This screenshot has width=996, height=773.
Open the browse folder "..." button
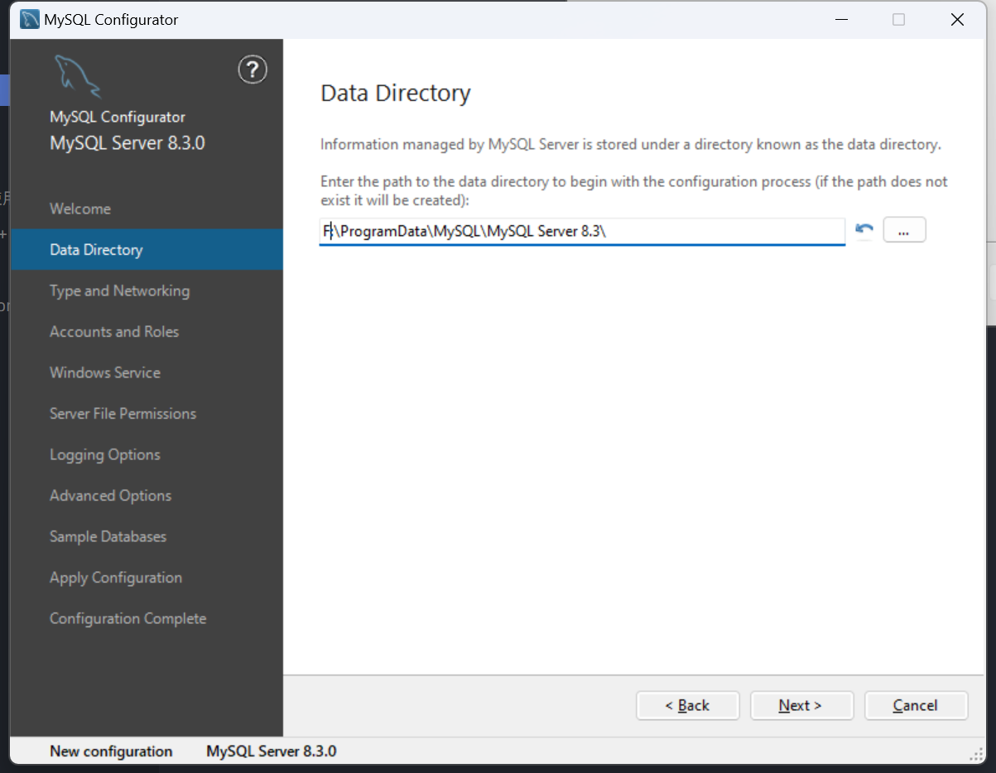(x=904, y=230)
